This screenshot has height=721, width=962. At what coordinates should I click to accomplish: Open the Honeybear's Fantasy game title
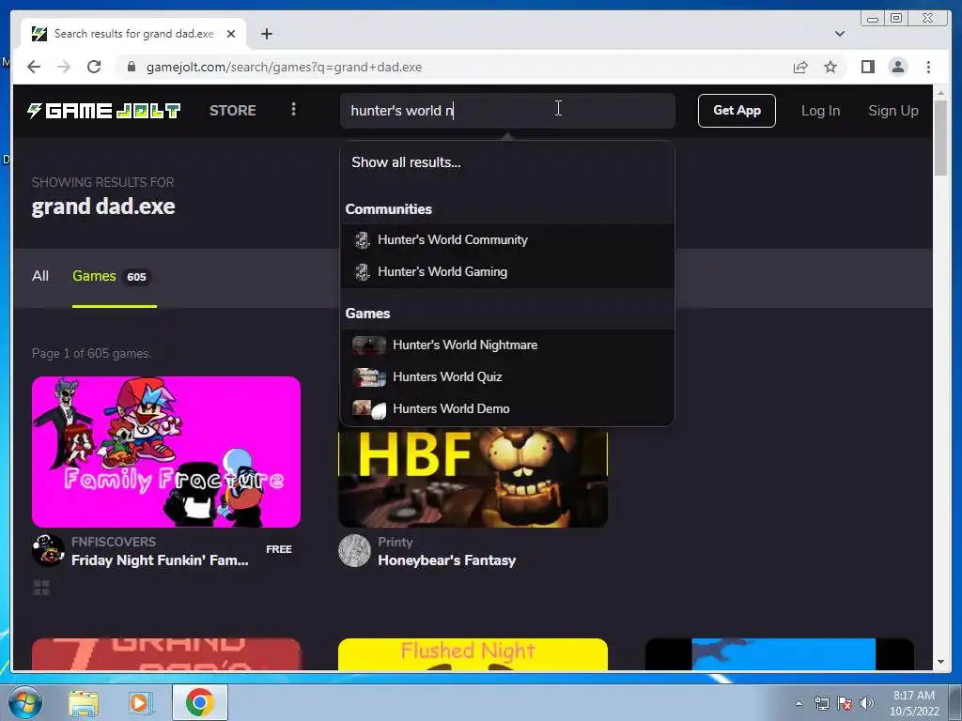tap(446, 560)
